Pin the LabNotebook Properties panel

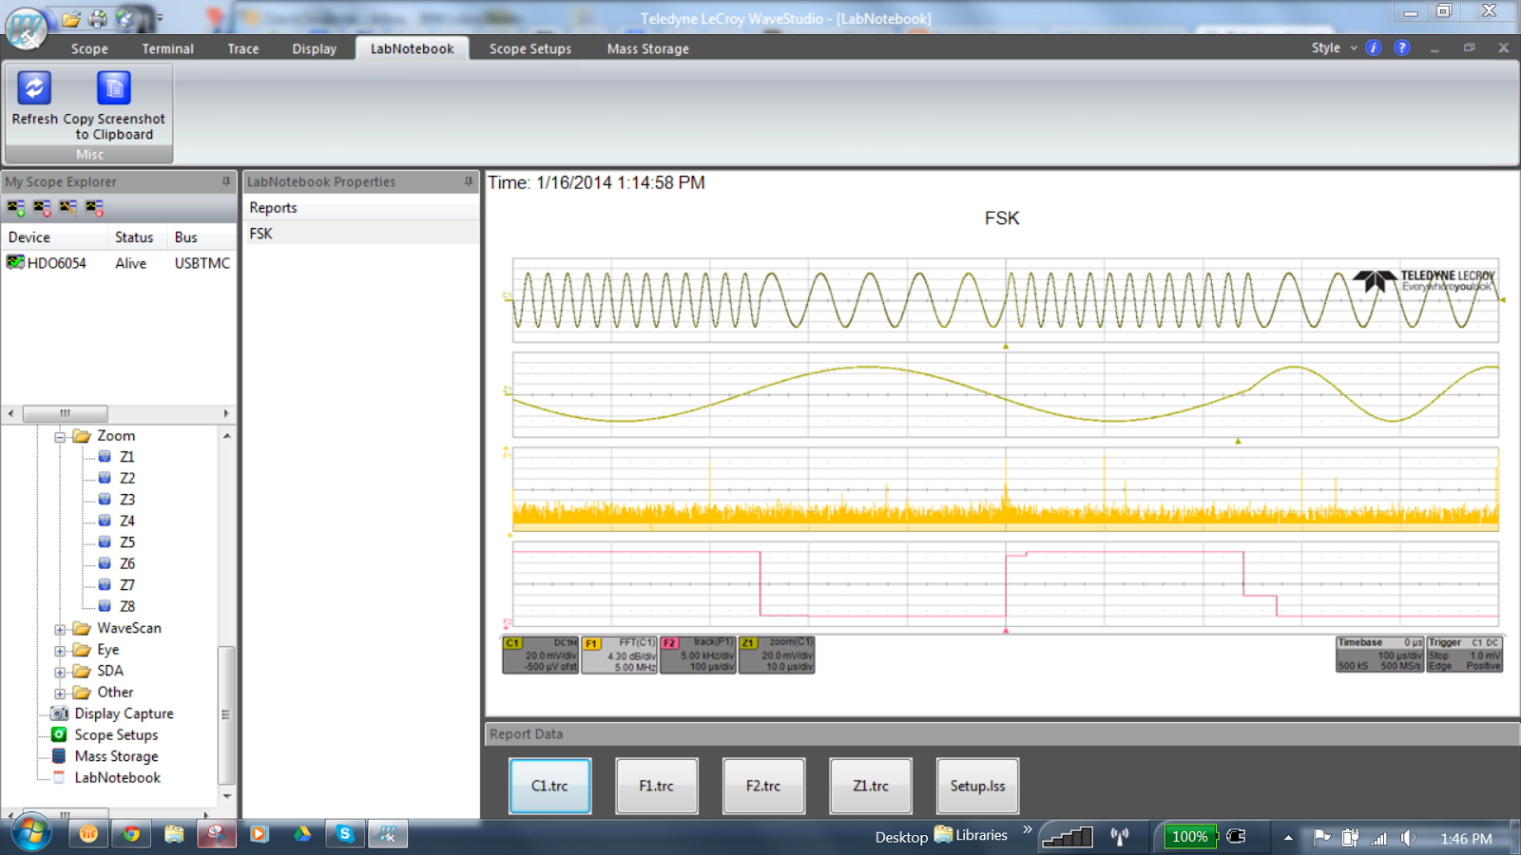(x=469, y=181)
